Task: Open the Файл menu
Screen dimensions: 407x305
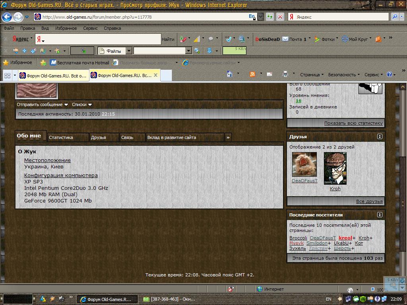Action: click(9, 28)
